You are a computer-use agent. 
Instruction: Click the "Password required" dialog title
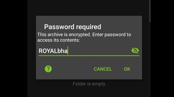[73, 27]
